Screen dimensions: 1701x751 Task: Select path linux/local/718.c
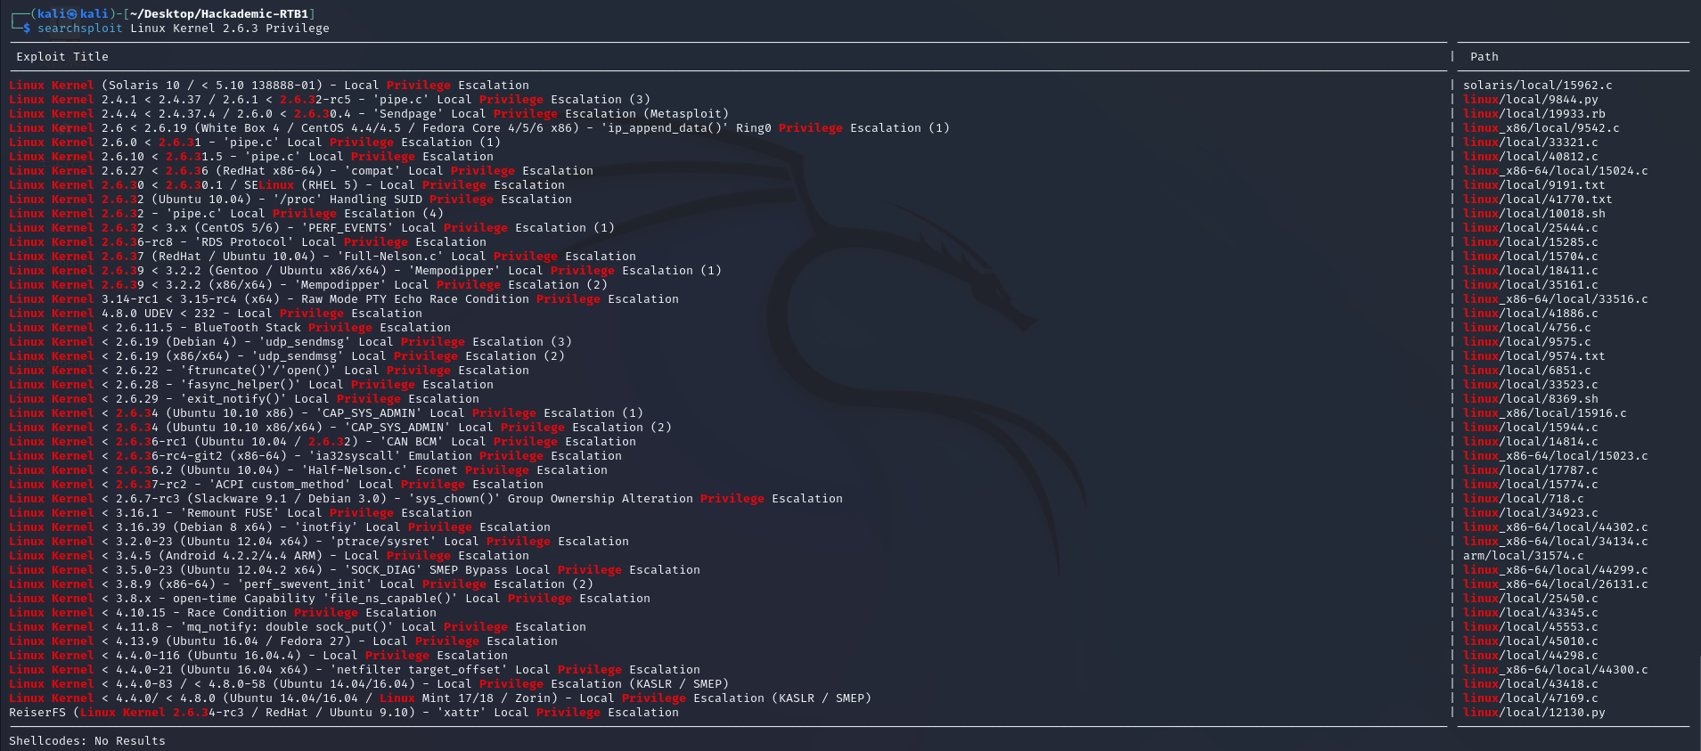click(x=1524, y=499)
